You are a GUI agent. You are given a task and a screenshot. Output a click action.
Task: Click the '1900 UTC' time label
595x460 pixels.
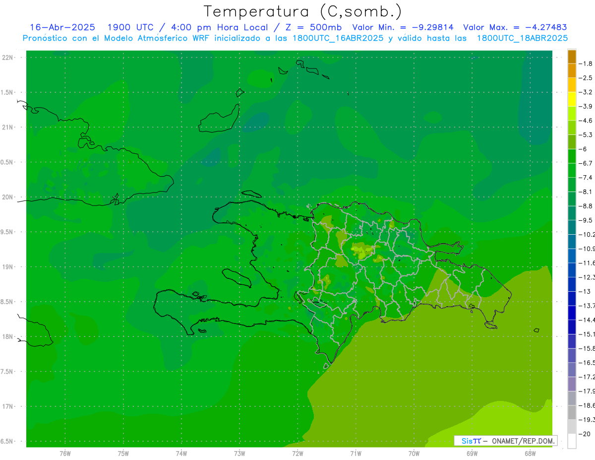click(130, 27)
